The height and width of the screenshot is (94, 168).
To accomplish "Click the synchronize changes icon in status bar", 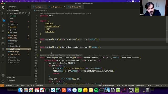I will 14,86.
